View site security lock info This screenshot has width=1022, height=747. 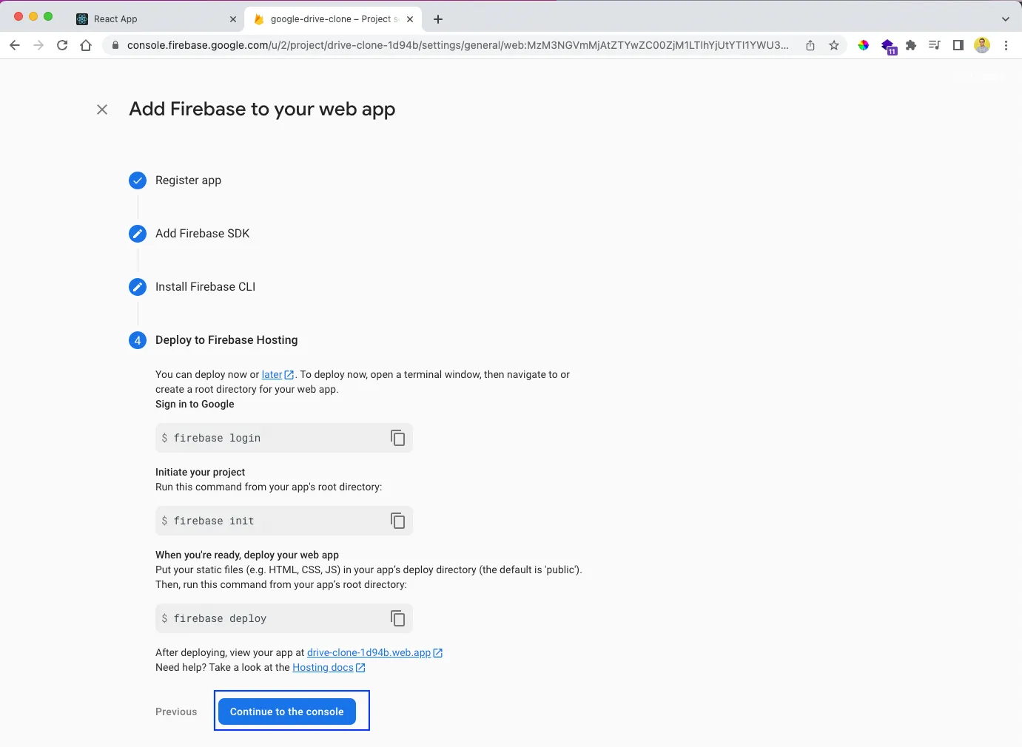115,45
